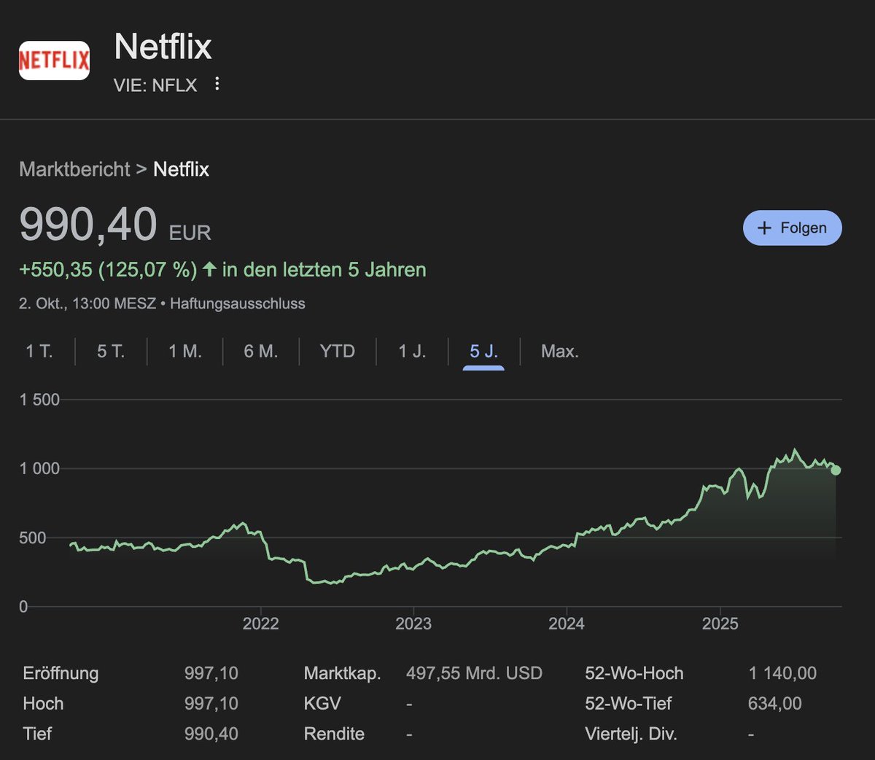The height and width of the screenshot is (760, 875).
Task: Click the Netflix logo icon
Action: (54, 61)
